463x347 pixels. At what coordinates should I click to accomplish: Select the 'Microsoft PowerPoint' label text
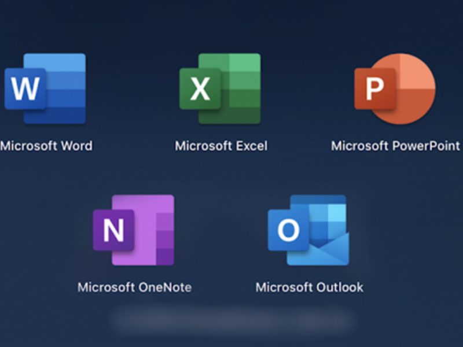coord(395,146)
